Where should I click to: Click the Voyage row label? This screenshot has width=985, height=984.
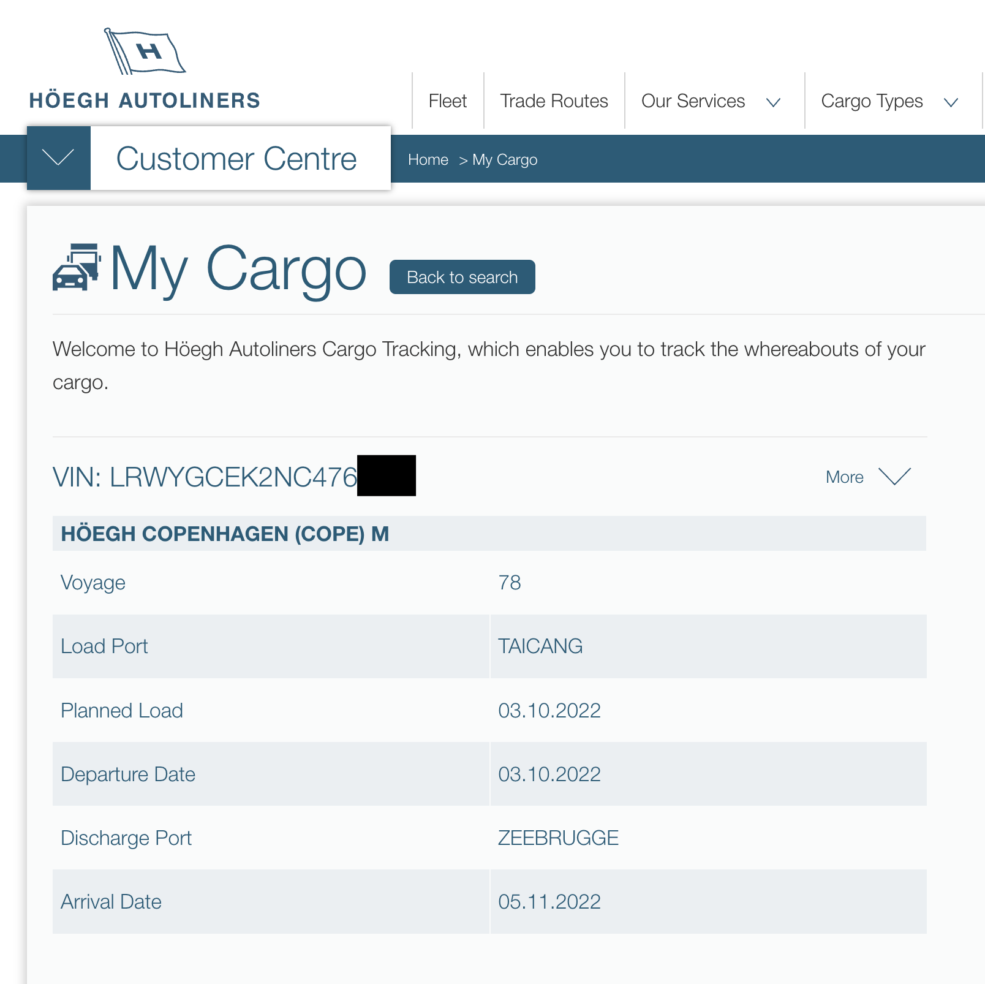(93, 583)
